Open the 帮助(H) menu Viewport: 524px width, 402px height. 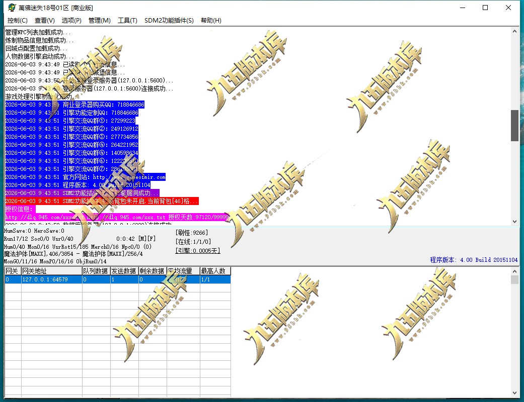(211, 20)
